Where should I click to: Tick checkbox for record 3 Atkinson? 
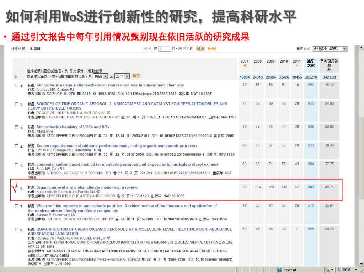point(16,127)
